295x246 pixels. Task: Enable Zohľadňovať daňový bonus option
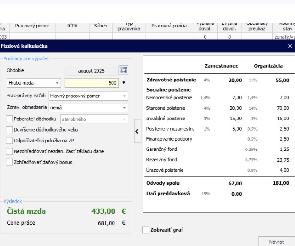pos(9,162)
